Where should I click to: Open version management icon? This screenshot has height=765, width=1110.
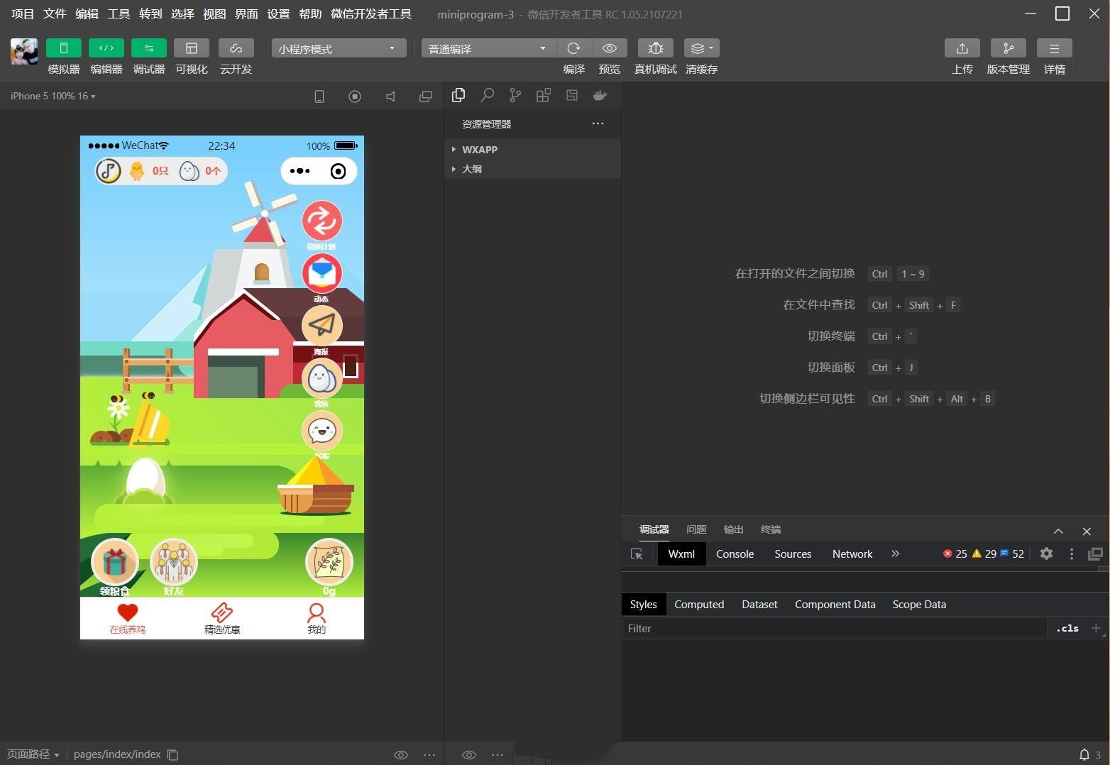tap(1008, 48)
